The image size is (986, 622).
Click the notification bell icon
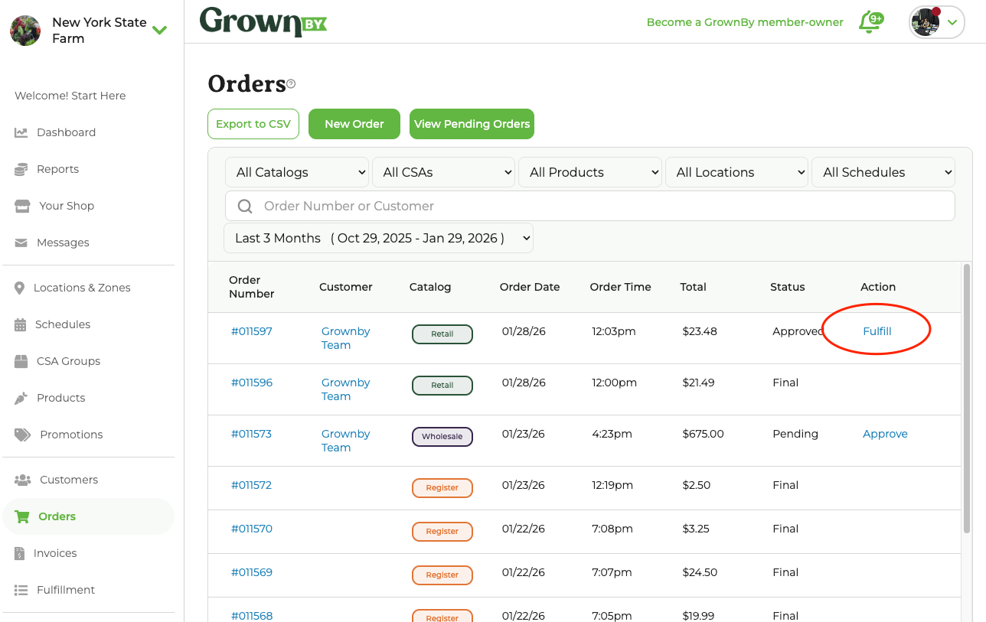pos(869,22)
